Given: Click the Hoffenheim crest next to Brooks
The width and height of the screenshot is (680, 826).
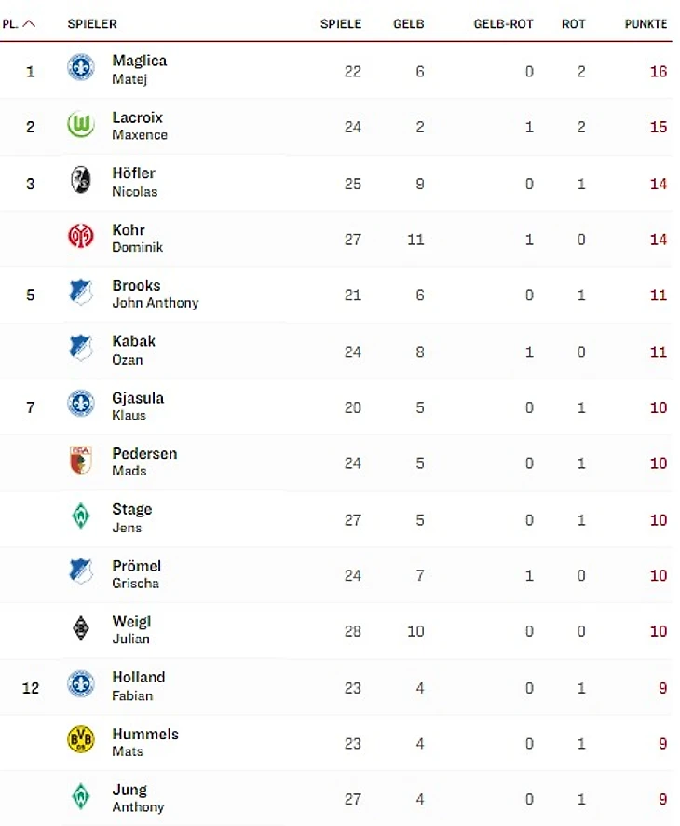Looking at the screenshot, I should click(81, 293).
